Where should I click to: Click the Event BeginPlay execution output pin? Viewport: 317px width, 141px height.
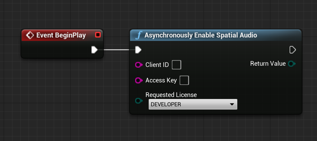coord(94,50)
